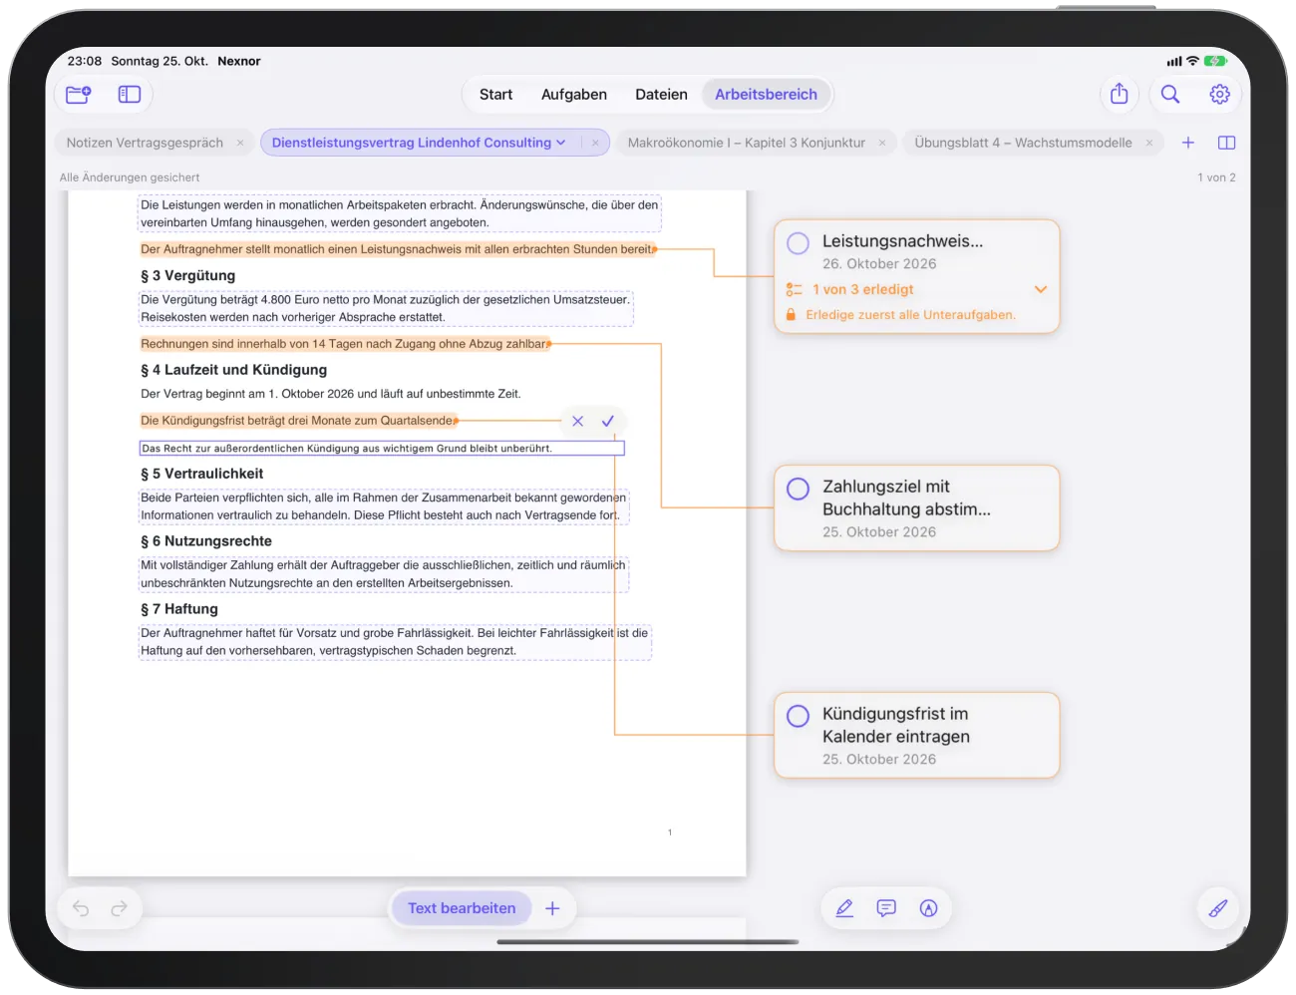Switch to the Start tab
The image size is (1296, 995).
point(495,95)
